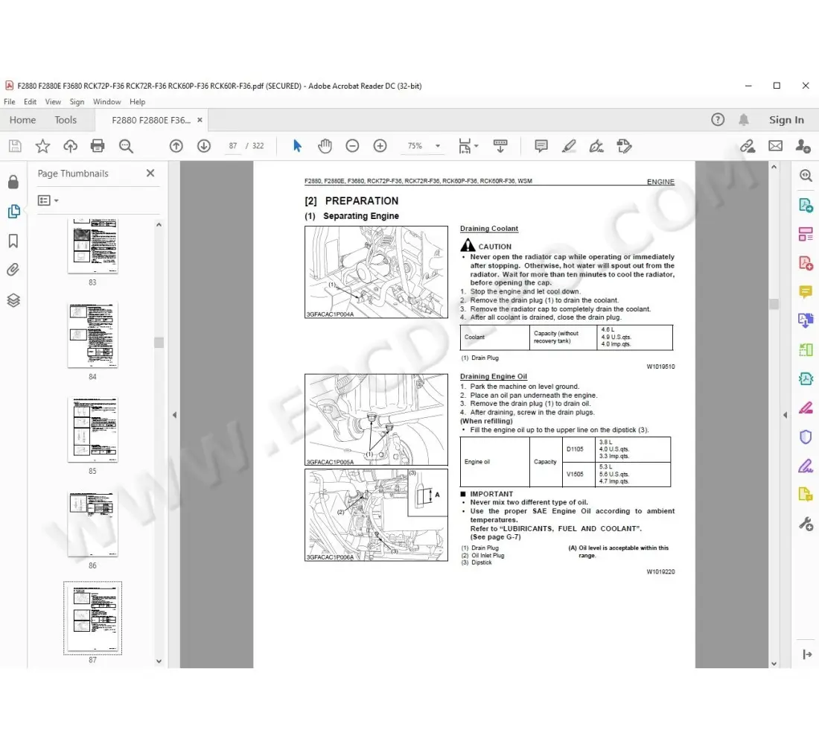Click the thumbnail panel scrollbar thumb
This screenshot has height=745, width=819.
[159, 343]
